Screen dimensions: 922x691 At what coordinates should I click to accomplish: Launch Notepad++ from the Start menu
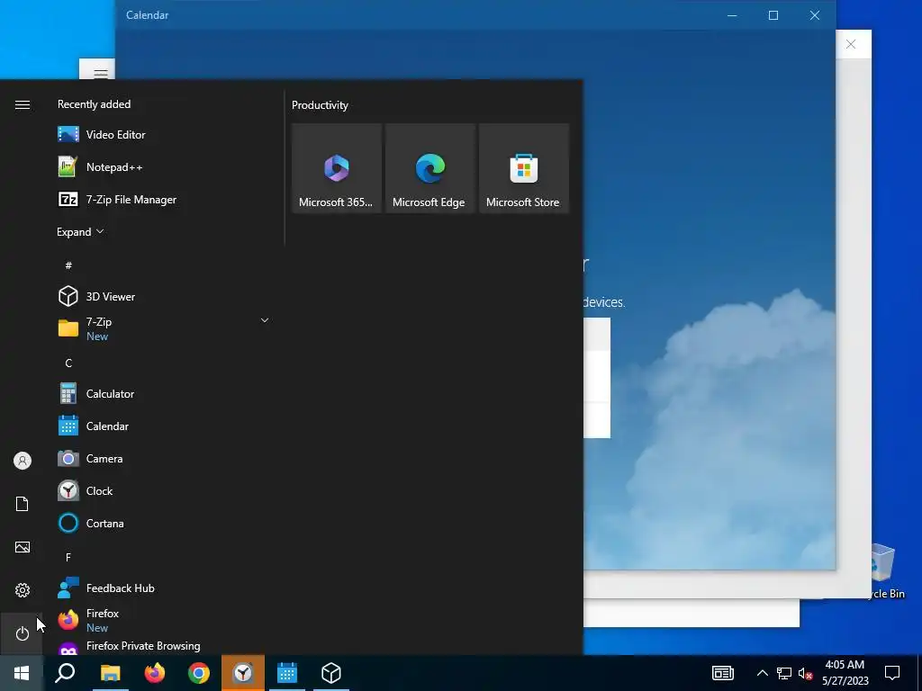pos(164,166)
